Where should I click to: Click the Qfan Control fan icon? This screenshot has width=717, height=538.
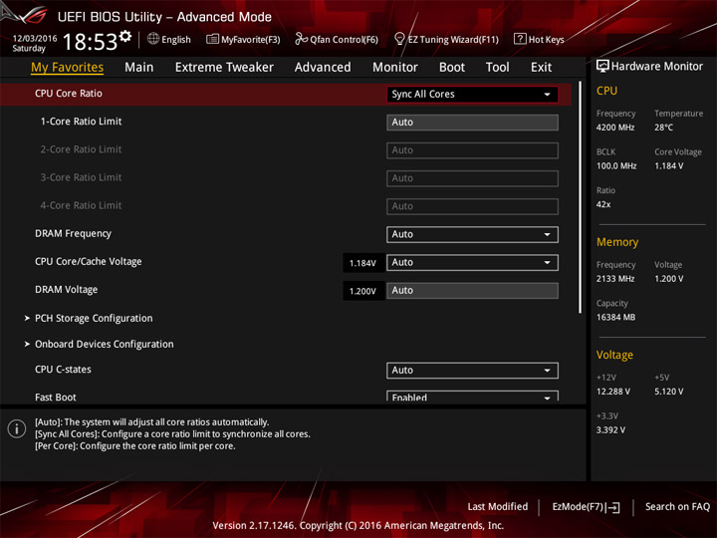(x=301, y=39)
